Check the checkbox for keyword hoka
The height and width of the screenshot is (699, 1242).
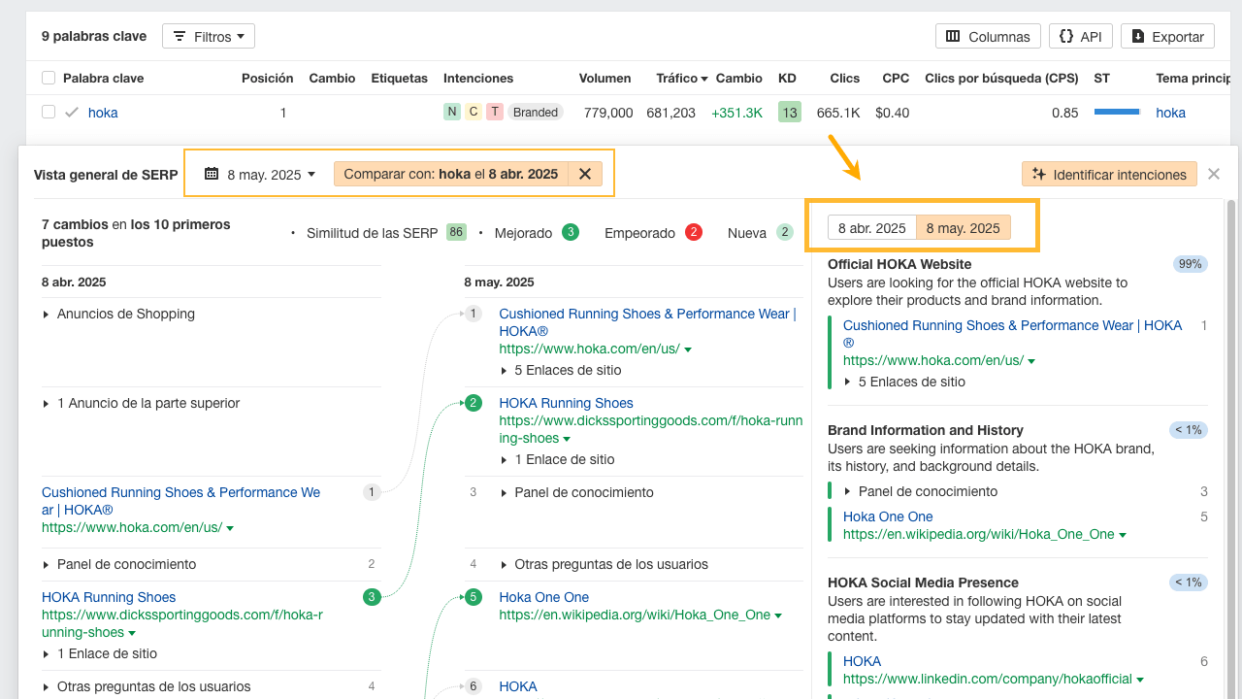pyautogui.click(x=48, y=112)
